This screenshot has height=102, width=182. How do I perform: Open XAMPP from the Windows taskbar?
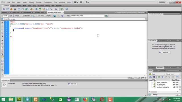click(36, 99)
